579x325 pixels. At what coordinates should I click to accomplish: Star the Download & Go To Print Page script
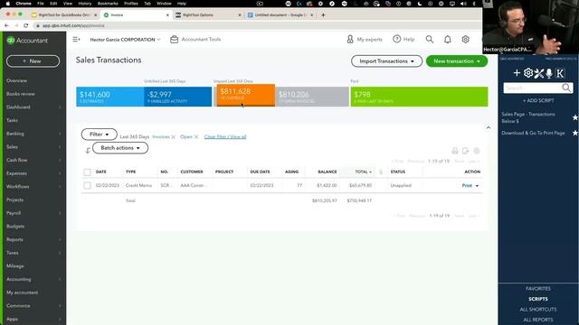pos(575,133)
